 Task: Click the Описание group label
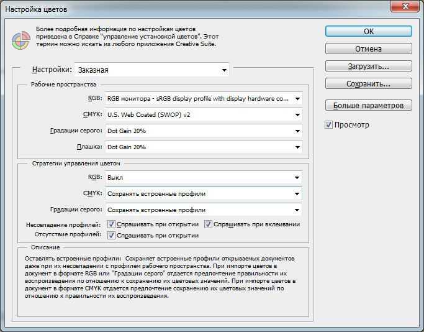(x=45, y=247)
